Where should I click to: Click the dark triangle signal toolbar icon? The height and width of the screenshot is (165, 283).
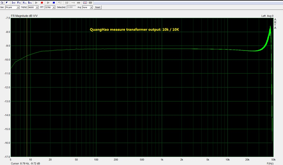(x=7, y=3)
